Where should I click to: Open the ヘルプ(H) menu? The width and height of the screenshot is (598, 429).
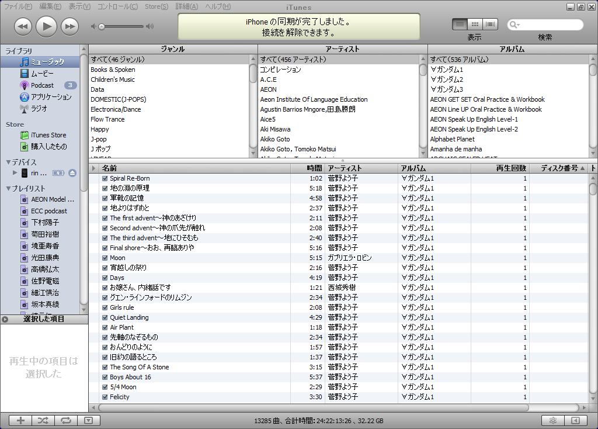point(218,6)
